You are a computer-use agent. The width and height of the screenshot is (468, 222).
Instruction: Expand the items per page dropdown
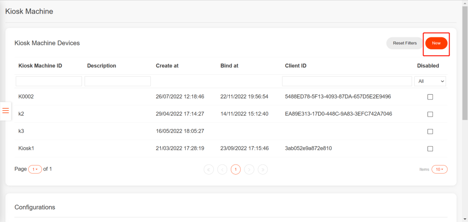tap(439, 169)
